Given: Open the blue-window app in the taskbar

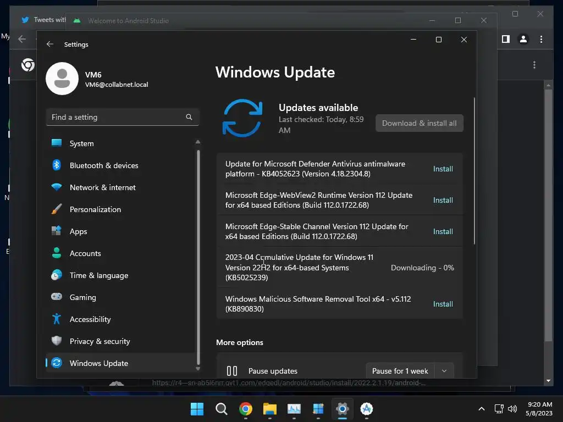Looking at the screenshot, I should pyautogui.click(x=318, y=409).
